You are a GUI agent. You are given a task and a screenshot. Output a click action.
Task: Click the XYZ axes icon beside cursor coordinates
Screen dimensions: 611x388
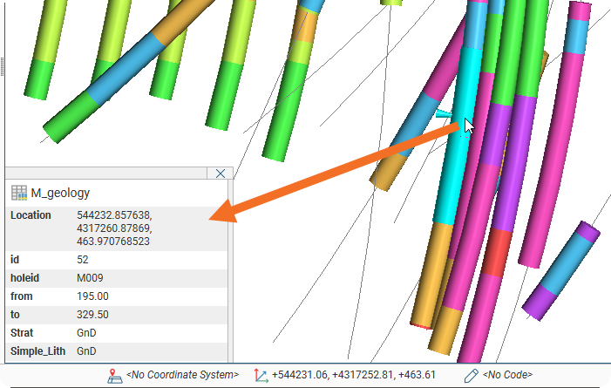(261, 375)
